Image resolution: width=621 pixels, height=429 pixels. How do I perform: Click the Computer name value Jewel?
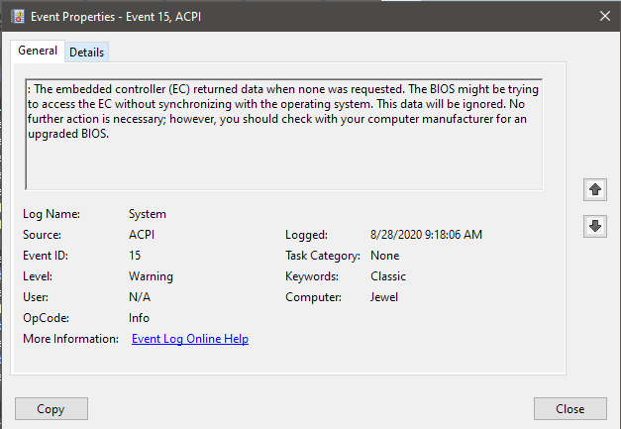pos(383,297)
